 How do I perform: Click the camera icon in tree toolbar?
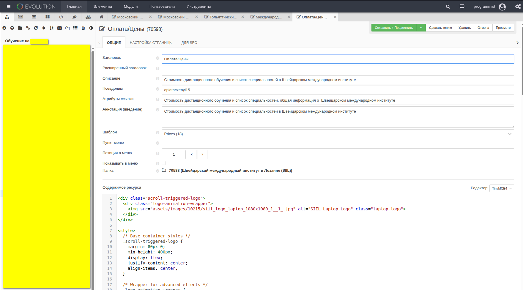[x=59, y=28]
